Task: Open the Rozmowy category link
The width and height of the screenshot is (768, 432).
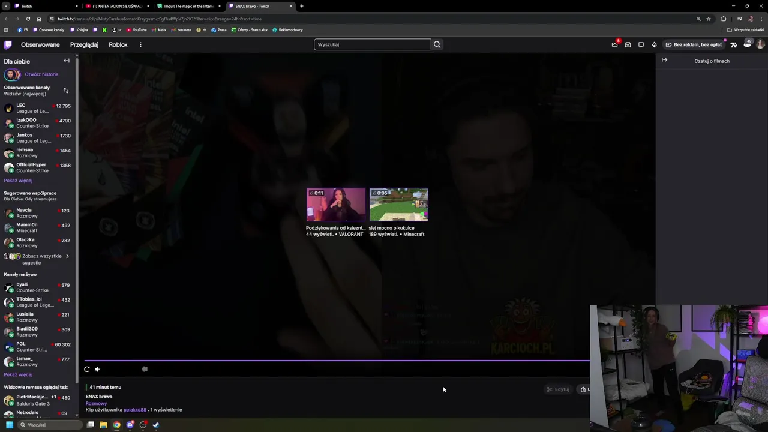Action: click(x=96, y=403)
